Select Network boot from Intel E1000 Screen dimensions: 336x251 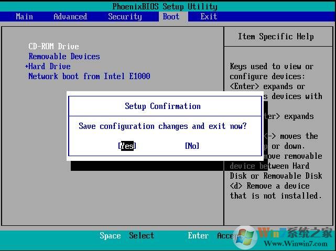pos(89,76)
